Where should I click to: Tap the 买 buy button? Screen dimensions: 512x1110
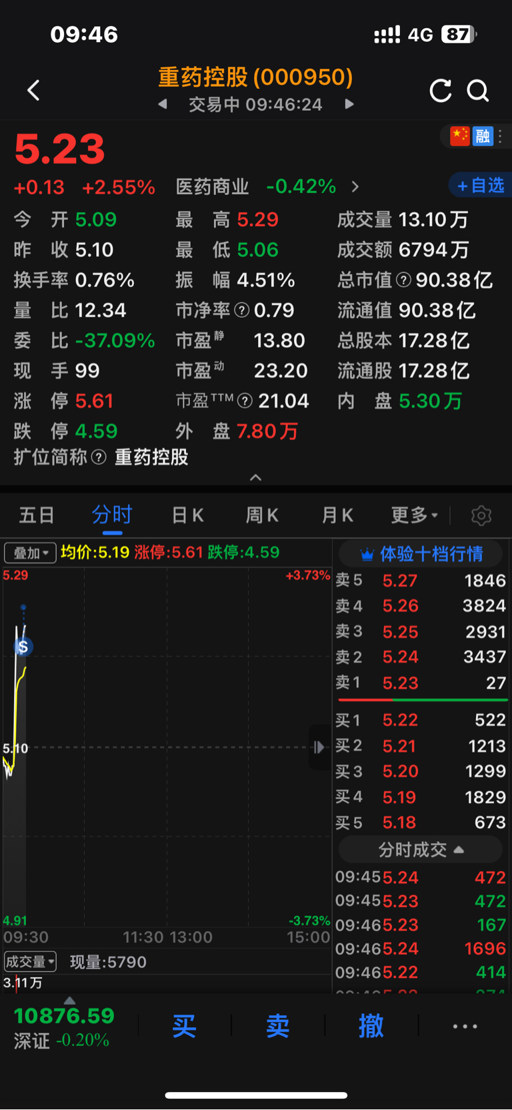pos(185,1026)
